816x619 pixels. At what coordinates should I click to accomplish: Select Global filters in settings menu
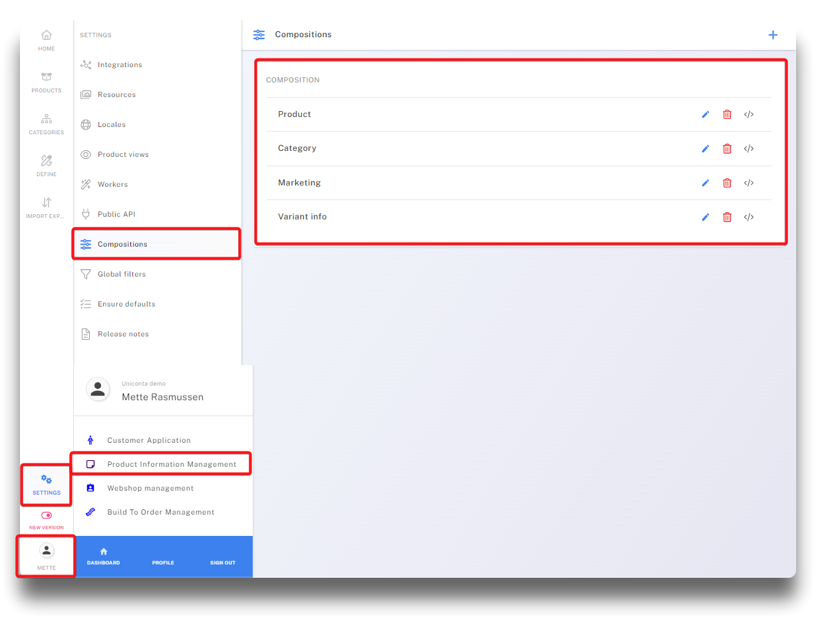[x=121, y=274]
